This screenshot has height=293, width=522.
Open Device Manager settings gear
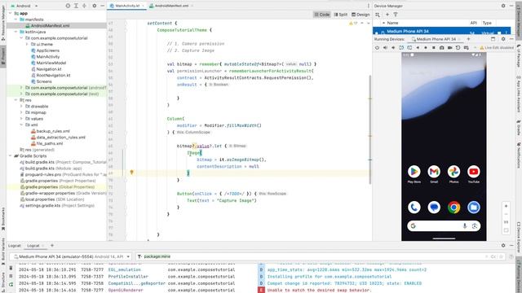(x=503, y=6)
